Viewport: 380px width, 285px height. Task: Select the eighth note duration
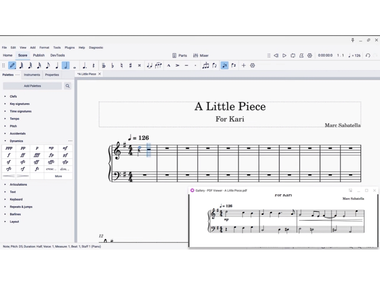point(48,65)
